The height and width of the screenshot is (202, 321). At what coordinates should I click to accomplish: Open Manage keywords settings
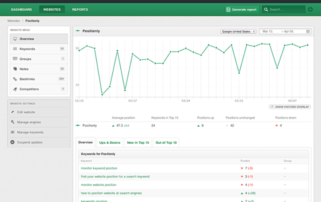pos(30,132)
